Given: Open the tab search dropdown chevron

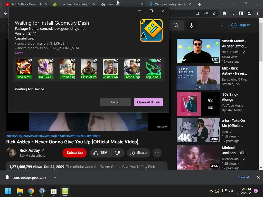Looking at the screenshot, I should tap(222, 4).
